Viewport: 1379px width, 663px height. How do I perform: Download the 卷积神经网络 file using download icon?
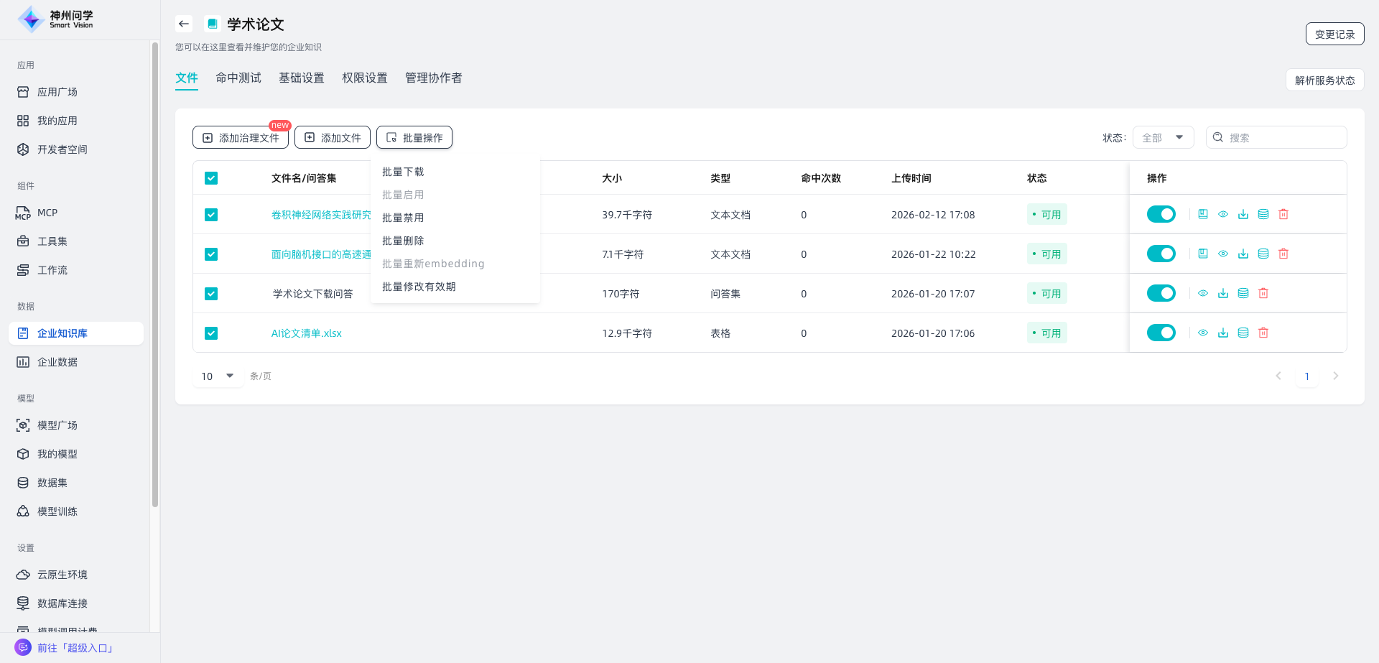1243,214
